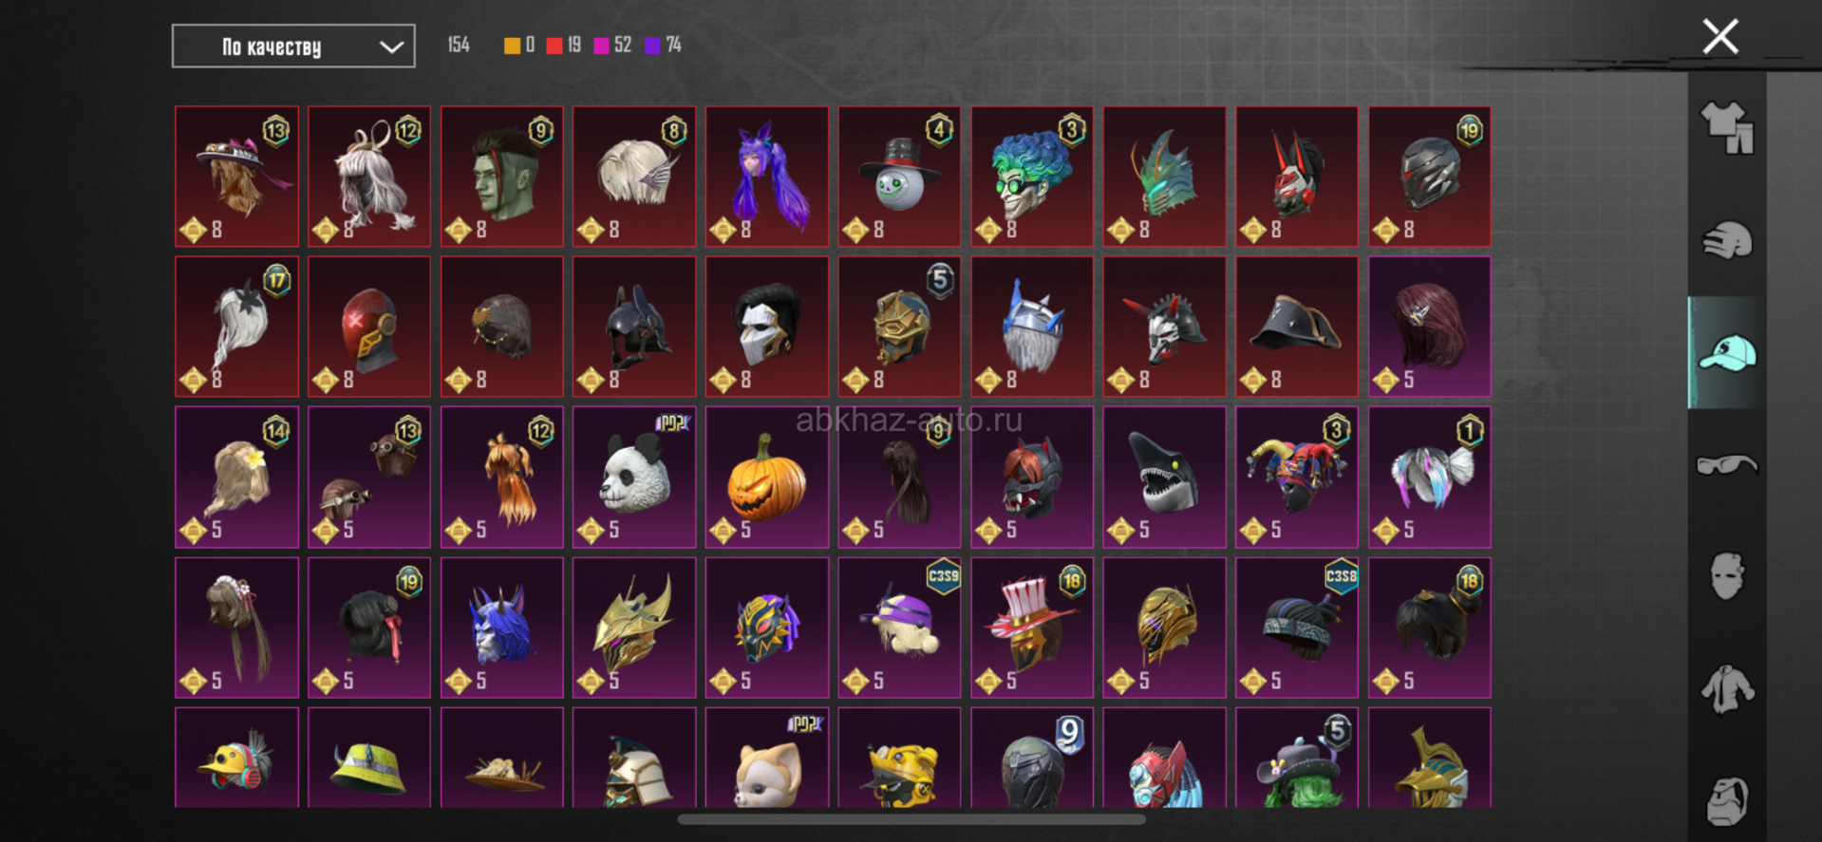Choose the green-faced joker hair item
Image resolution: width=1822 pixels, height=842 pixels.
pos(1032,177)
